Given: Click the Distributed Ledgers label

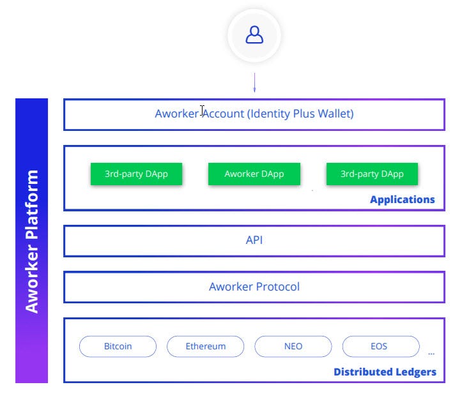Looking at the screenshot, I should (x=385, y=372).
